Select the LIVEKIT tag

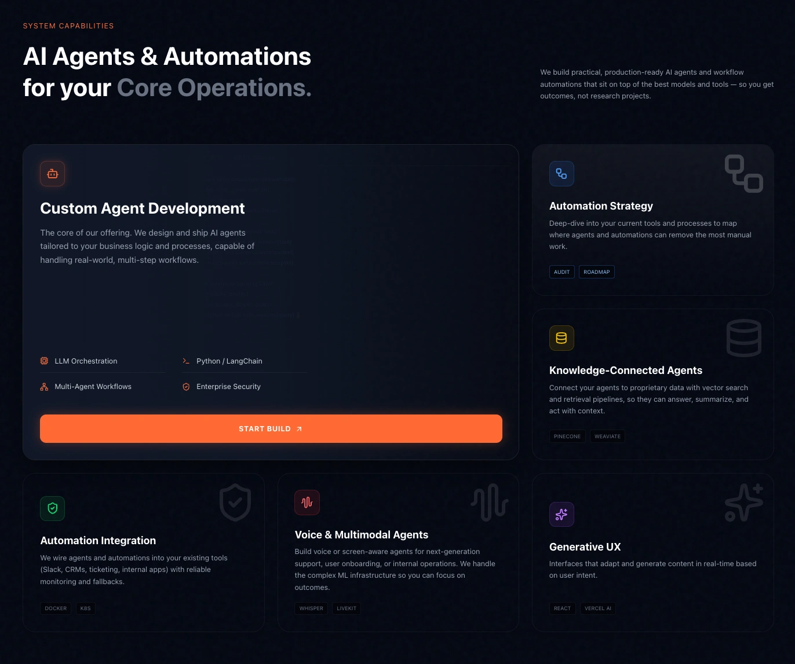tap(347, 608)
